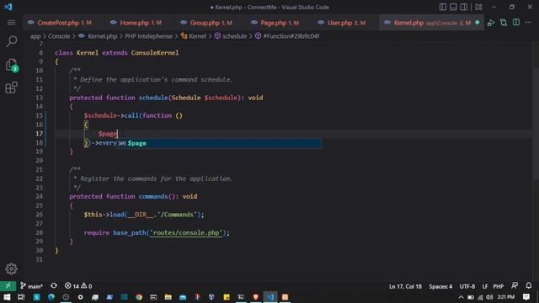Click line number 24 in the gutter
539x303 pixels.
click(40, 196)
